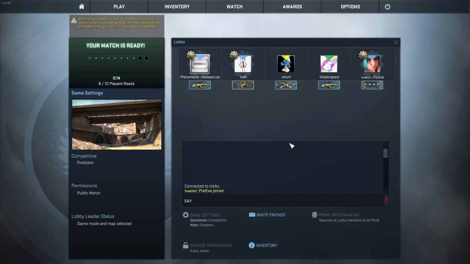Select PisiEva player avatar

[372, 64]
